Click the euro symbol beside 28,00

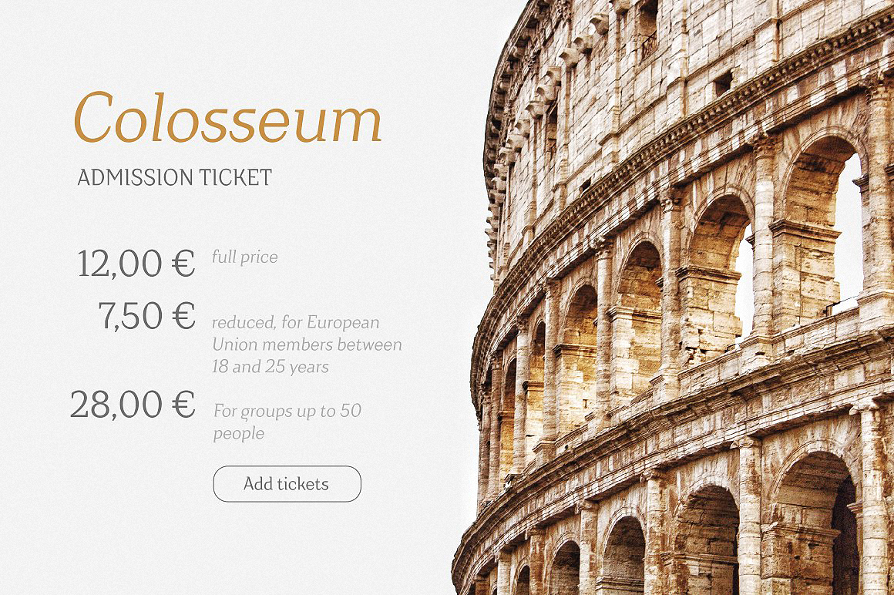click(183, 405)
